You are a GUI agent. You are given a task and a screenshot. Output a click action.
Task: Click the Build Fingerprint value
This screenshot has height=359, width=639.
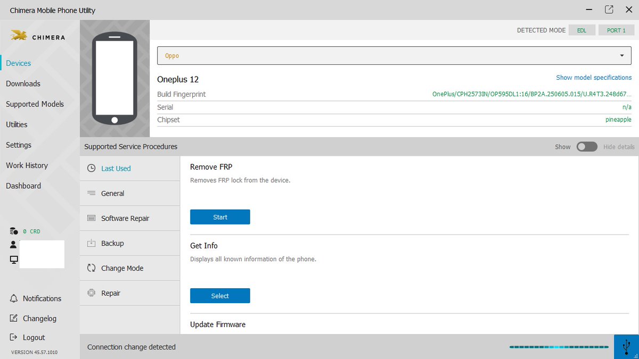pos(532,94)
